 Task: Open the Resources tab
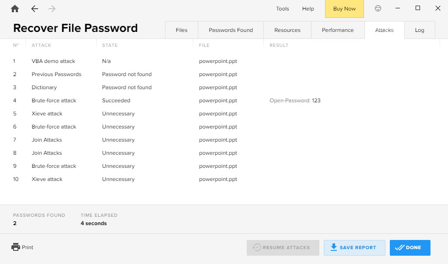pos(287,30)
